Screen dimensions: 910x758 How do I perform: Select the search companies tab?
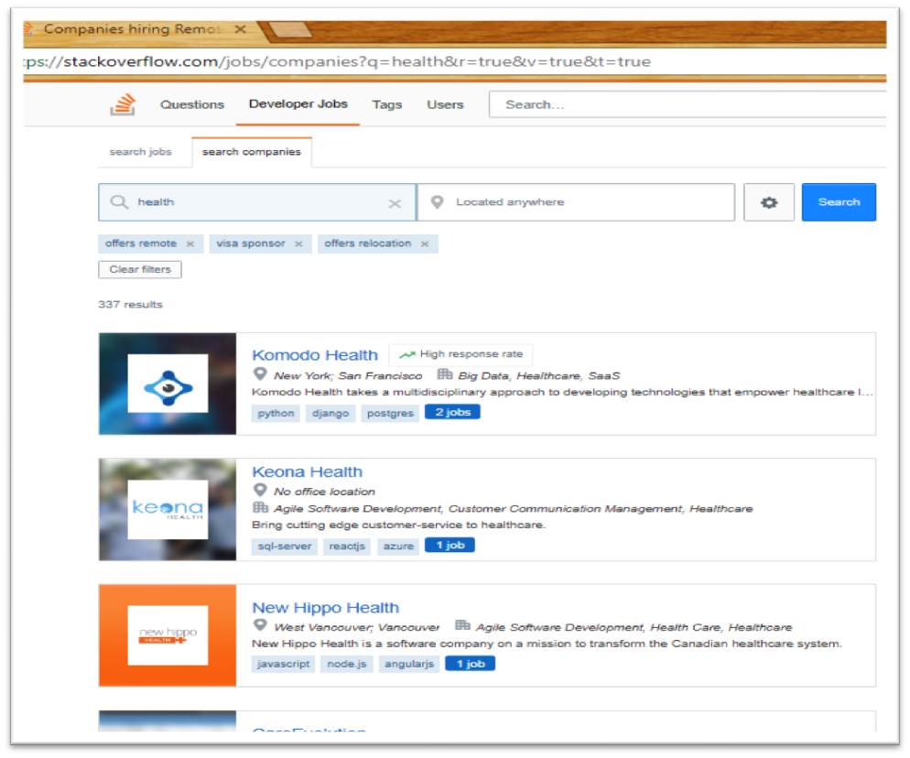(251, 151)
